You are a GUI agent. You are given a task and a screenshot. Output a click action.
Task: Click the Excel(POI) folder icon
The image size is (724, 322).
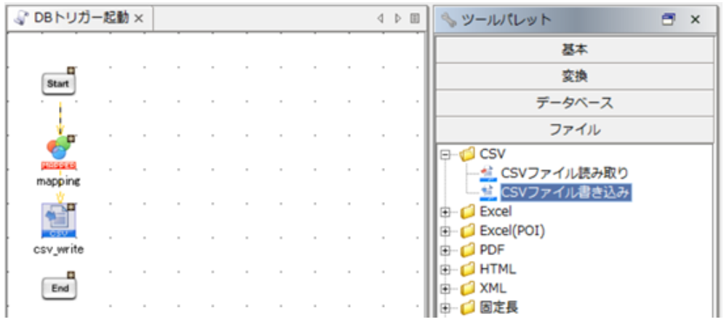click(x=468, y=231)
